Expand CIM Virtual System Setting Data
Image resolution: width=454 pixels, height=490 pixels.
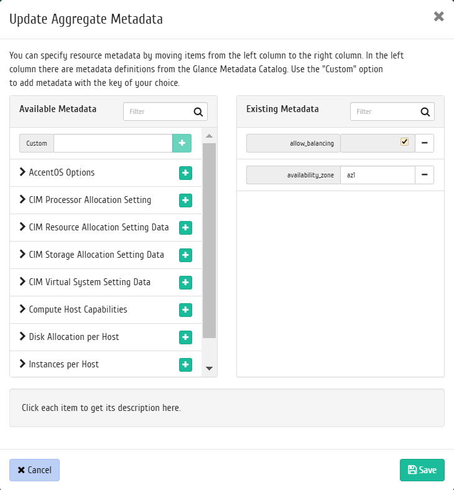pos(22,281)
